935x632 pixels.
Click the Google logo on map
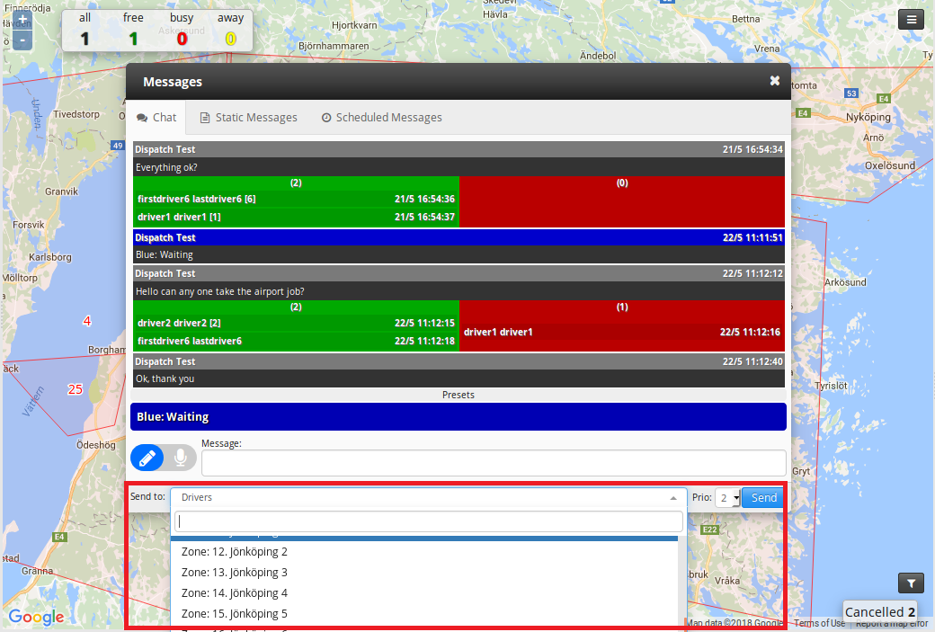[36, 617]
